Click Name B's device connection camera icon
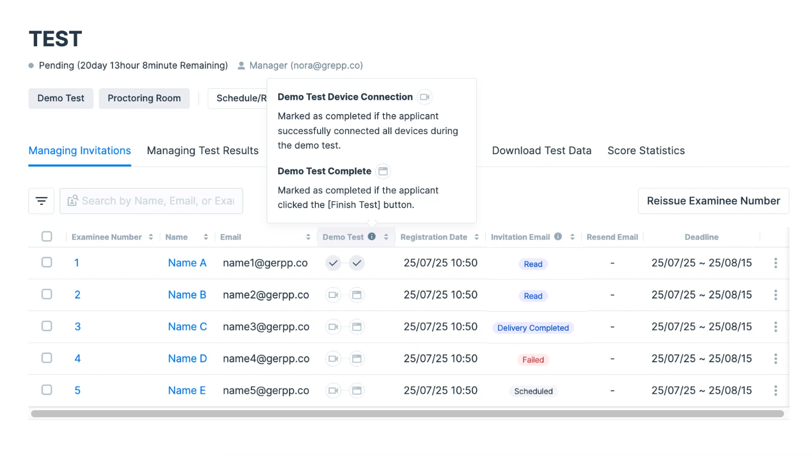Screen dimensions: 812x456 coord(333,295)
